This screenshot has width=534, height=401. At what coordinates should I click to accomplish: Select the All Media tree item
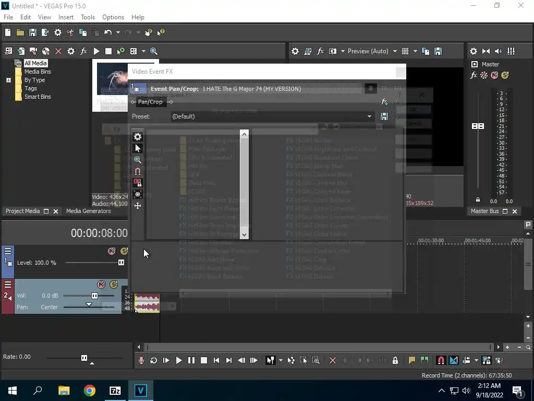tap(35, 63)
